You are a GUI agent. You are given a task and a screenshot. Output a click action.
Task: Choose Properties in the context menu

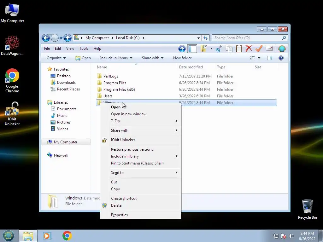(x=140, y=215)
